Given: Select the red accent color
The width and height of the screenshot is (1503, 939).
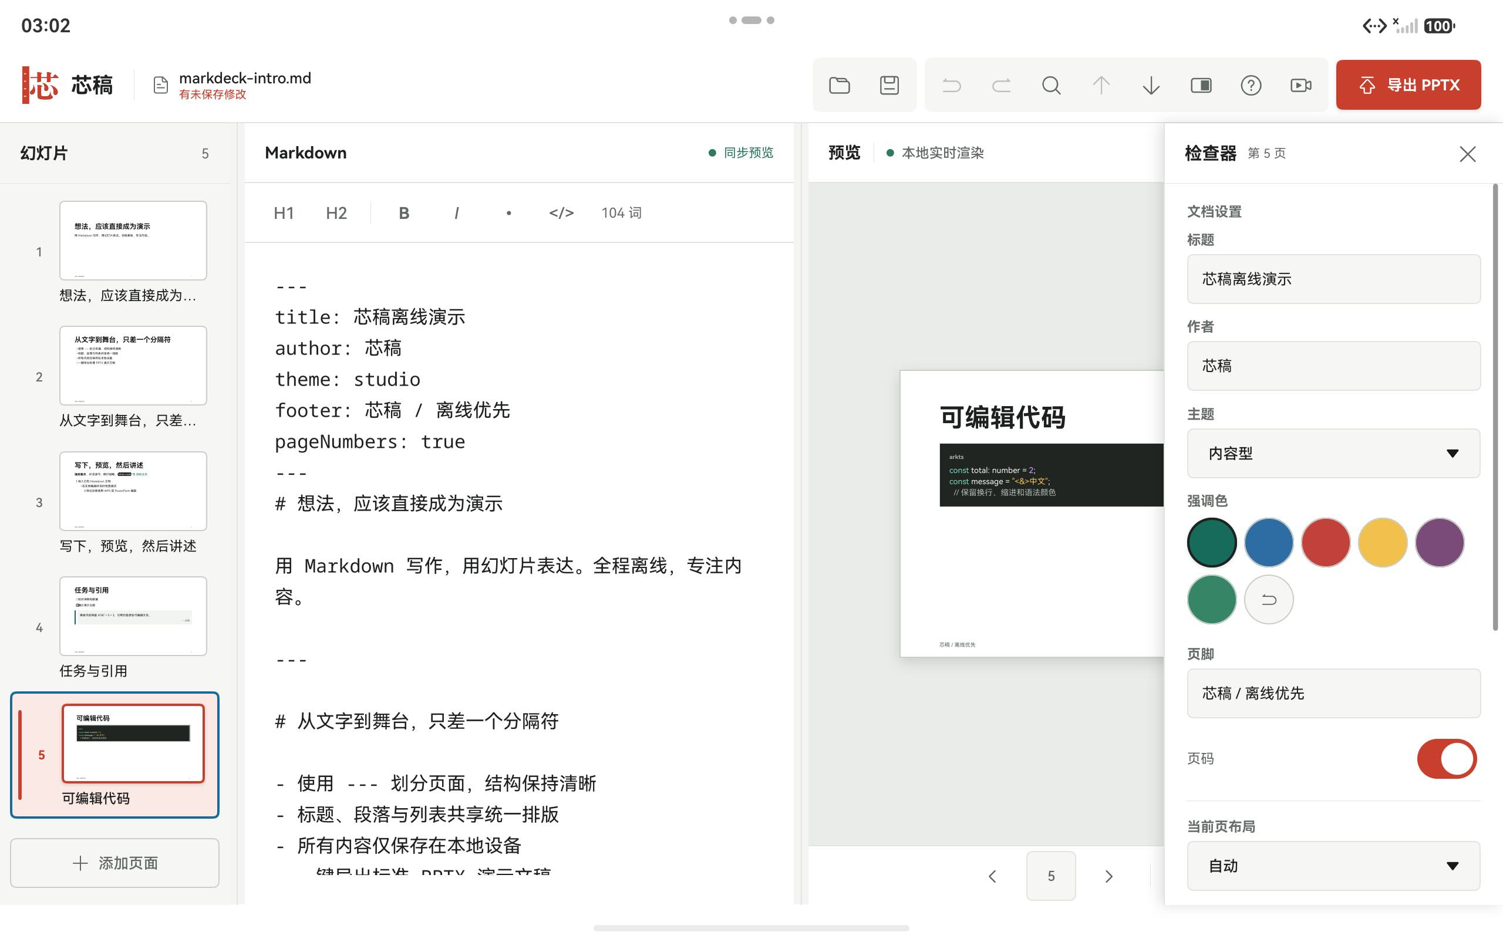Looking at the screenshot, I should point(1326,542).
